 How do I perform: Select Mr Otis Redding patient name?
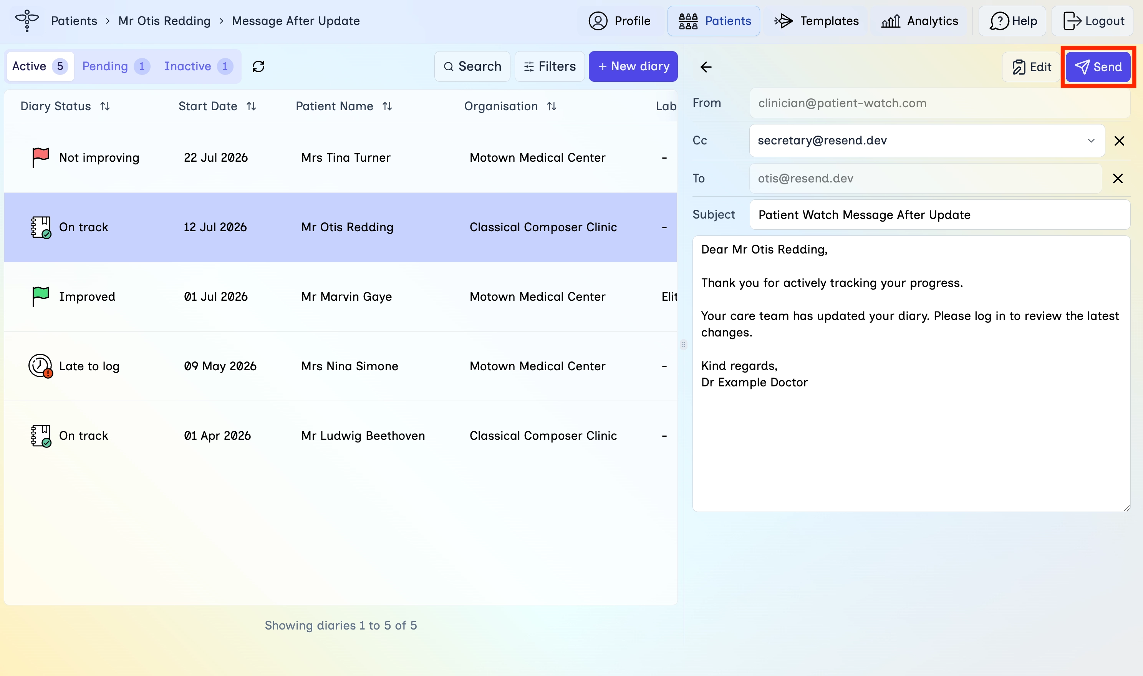click(x=347, y=227)
